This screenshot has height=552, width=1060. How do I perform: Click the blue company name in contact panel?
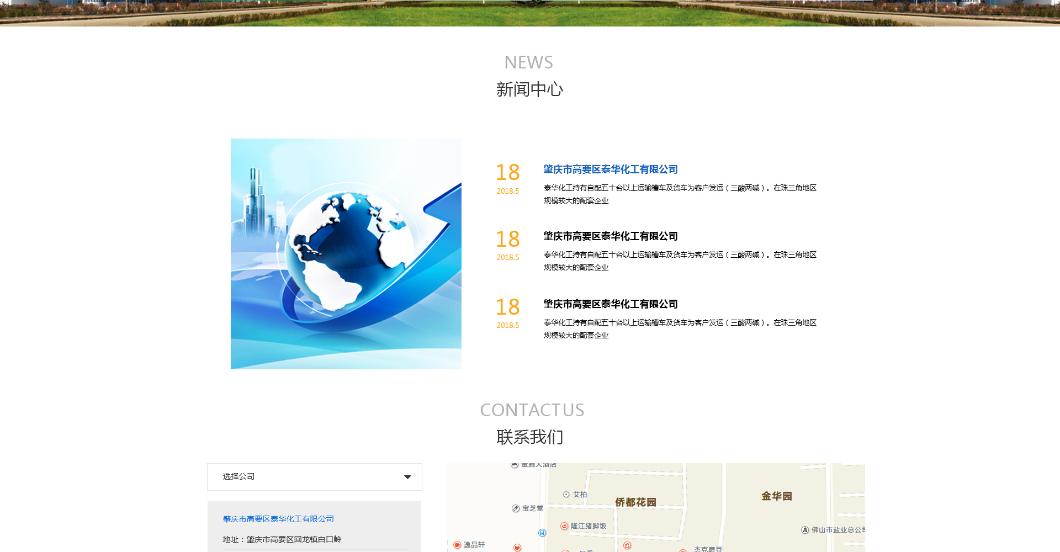pyautogui.click(x=278, y=519)
